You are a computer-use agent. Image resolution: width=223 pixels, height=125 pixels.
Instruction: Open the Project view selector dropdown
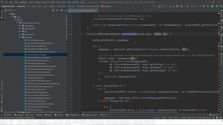tap(10, 10)
